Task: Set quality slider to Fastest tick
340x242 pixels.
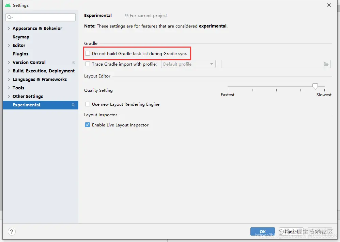Action: coord(228,90)
